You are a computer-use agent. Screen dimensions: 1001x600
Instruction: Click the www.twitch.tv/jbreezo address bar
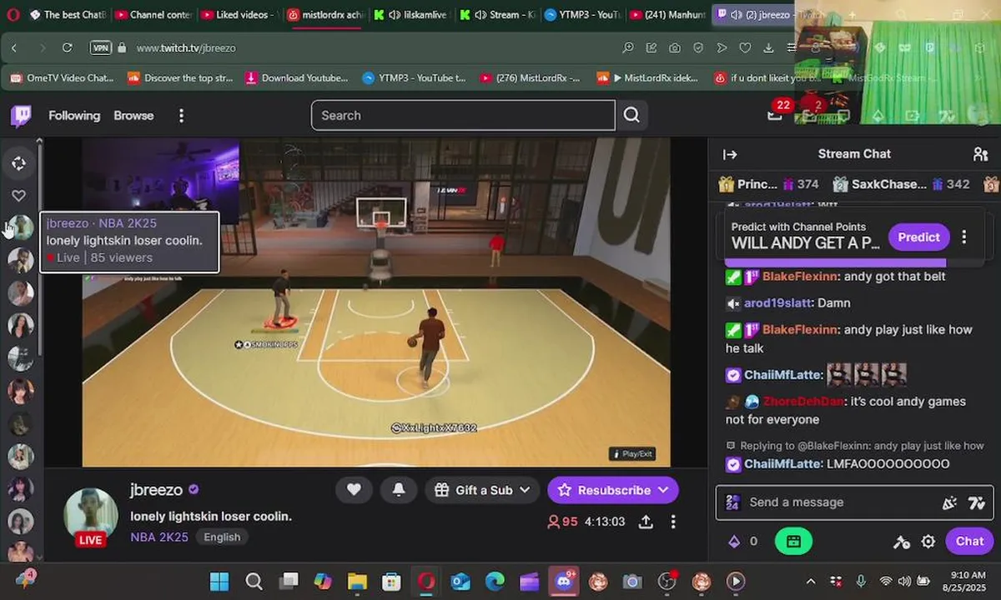click(186, 47)
